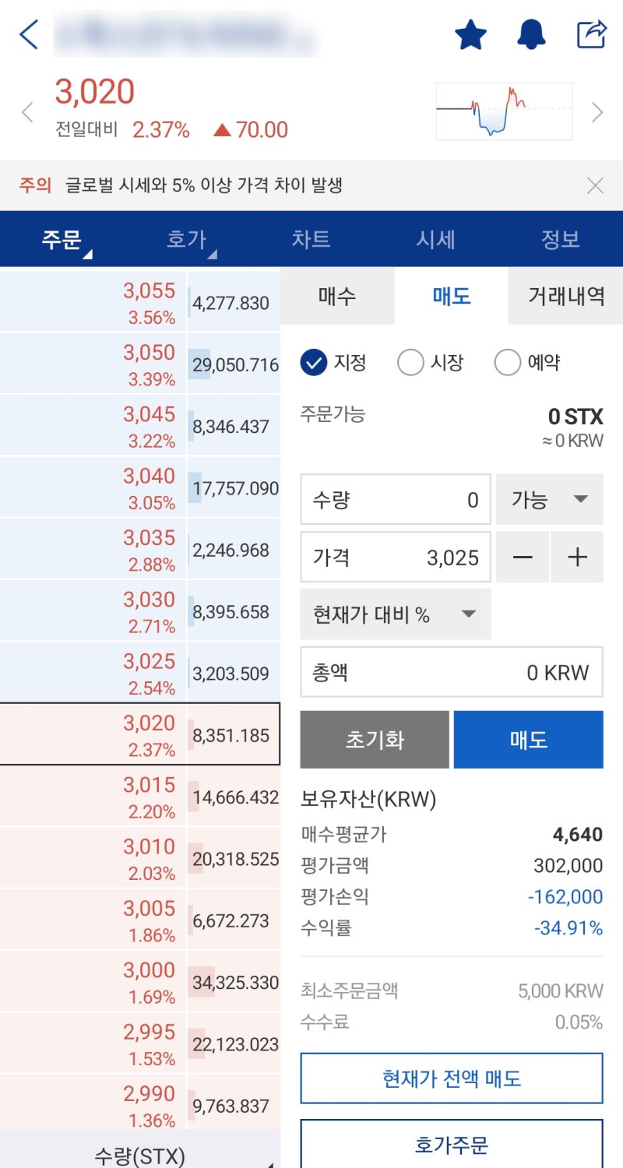Go to next coin with right chevron

pos(597,113)
